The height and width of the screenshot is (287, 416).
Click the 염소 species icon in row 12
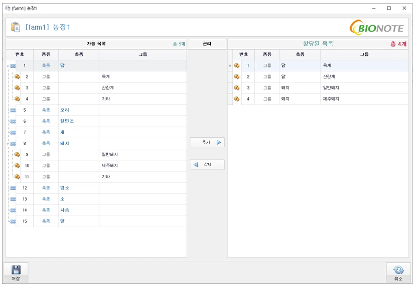point(13,188)
